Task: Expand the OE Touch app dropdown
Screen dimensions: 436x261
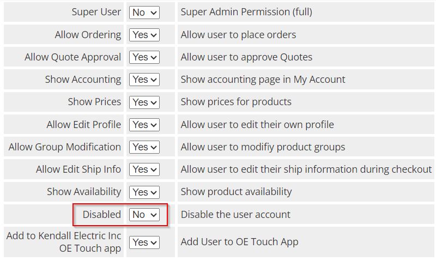Action: 144,242
